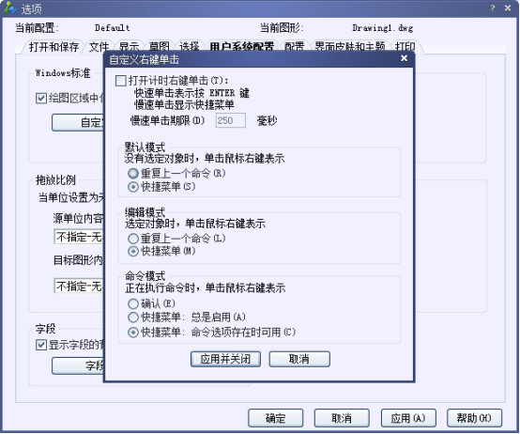Enable the timed right-click checkbox (打开计时右键单击)

(120, 81)
